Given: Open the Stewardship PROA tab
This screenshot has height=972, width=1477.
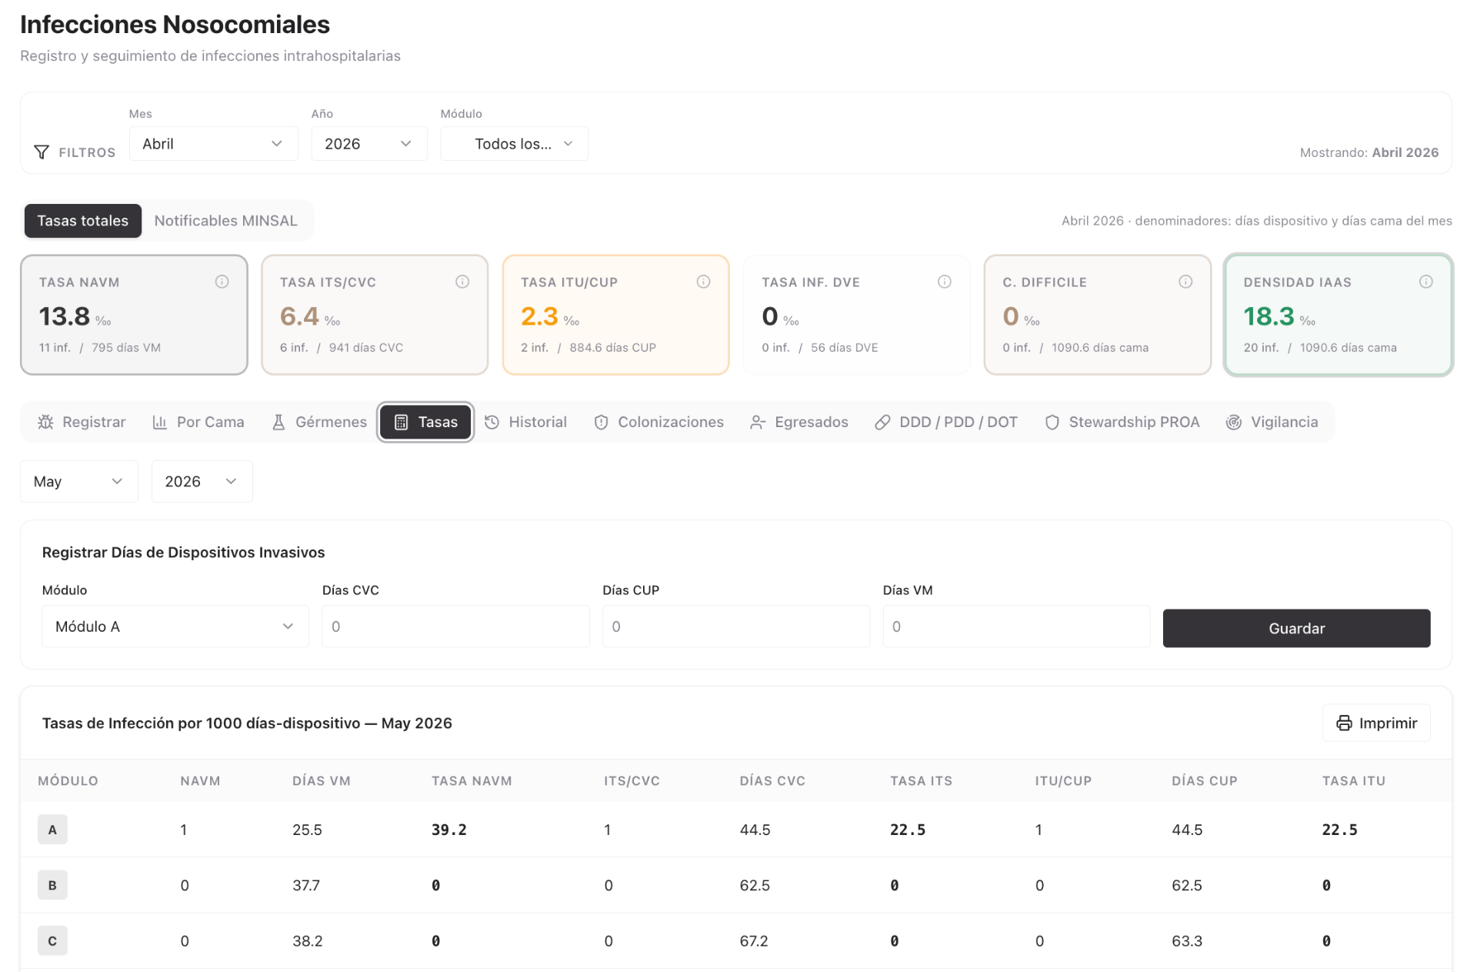Looking at the screenshot, I should click(1122, 423).
